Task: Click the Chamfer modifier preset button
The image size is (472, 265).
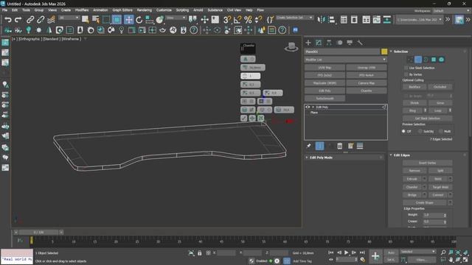Action: [x=366, y=91]
